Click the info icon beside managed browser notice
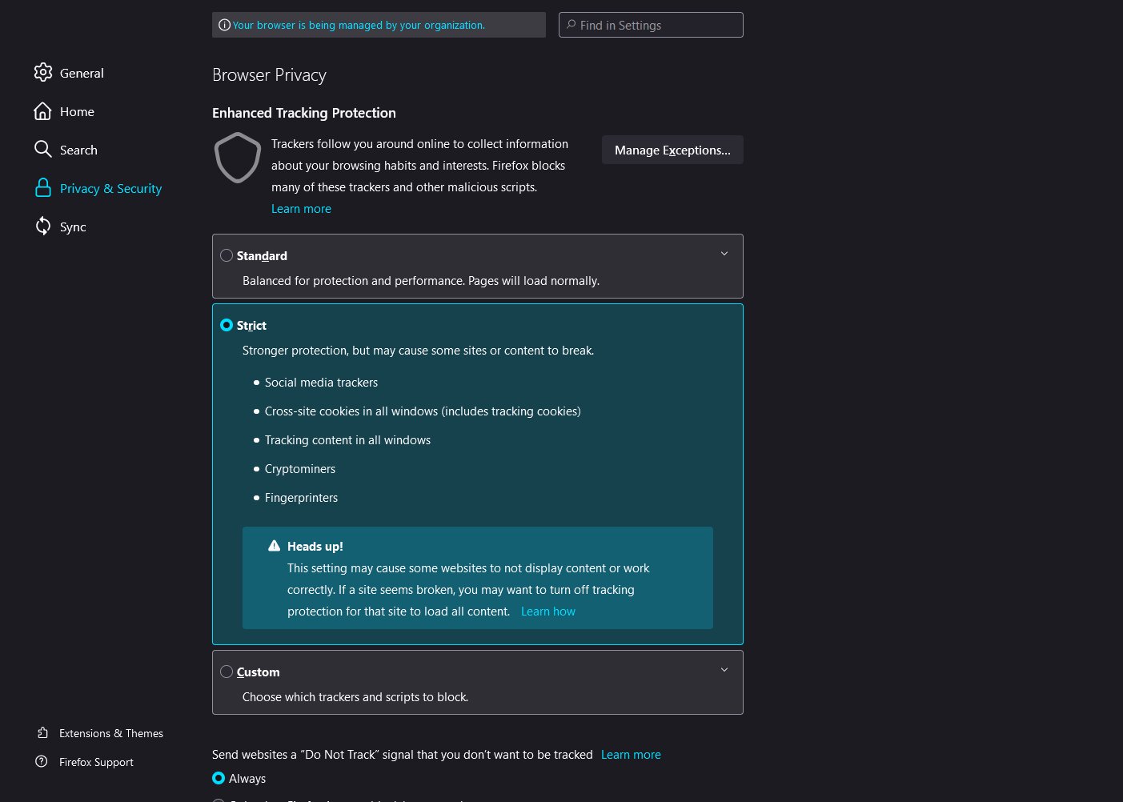 click(225, 25)
